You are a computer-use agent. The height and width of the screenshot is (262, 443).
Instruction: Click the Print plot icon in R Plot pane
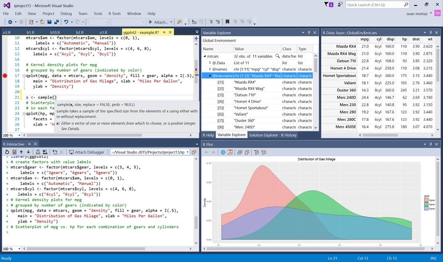click(x=239, y=152)
